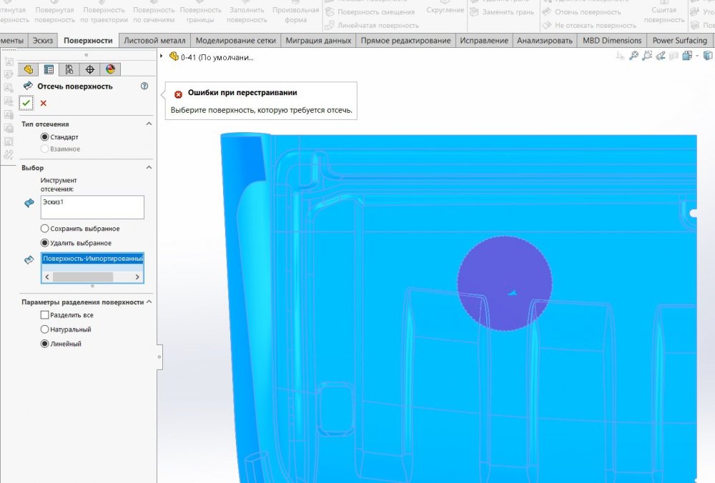Click the Линейчатая поверхность ribbon icon
715x483 pixels.
click(330, 26)
